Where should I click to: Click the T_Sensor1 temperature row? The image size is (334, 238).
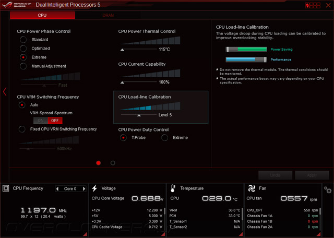tap(205, 221)
